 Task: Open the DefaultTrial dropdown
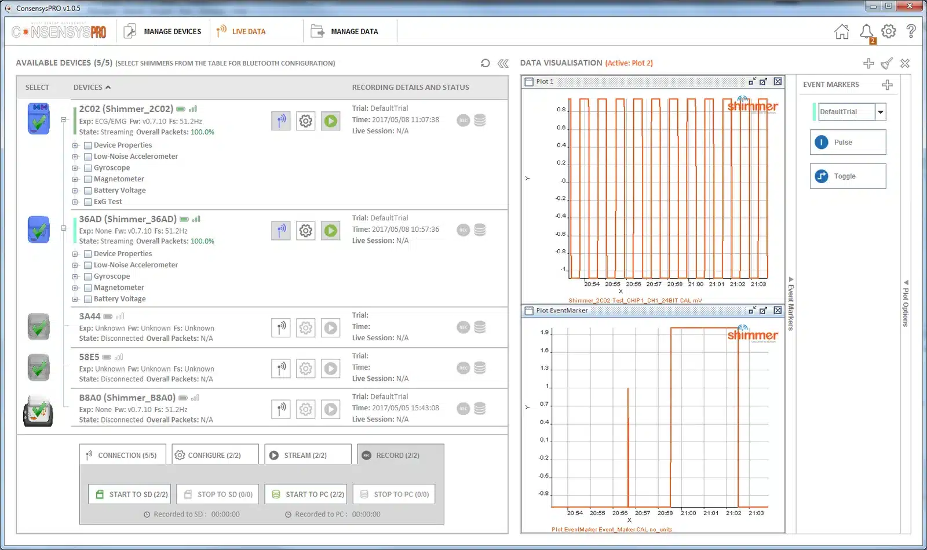click(881, 112)
